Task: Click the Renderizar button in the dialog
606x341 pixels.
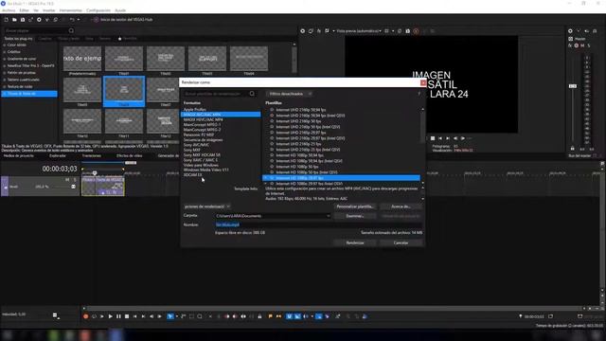Action: click(x=355, y=242)
